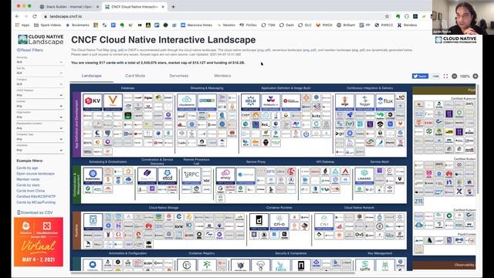Image resolution: width=494 pixels, height=278 pixels.
Task: Open the Apps bookmarks shortcut
Action: click(22, 25)
